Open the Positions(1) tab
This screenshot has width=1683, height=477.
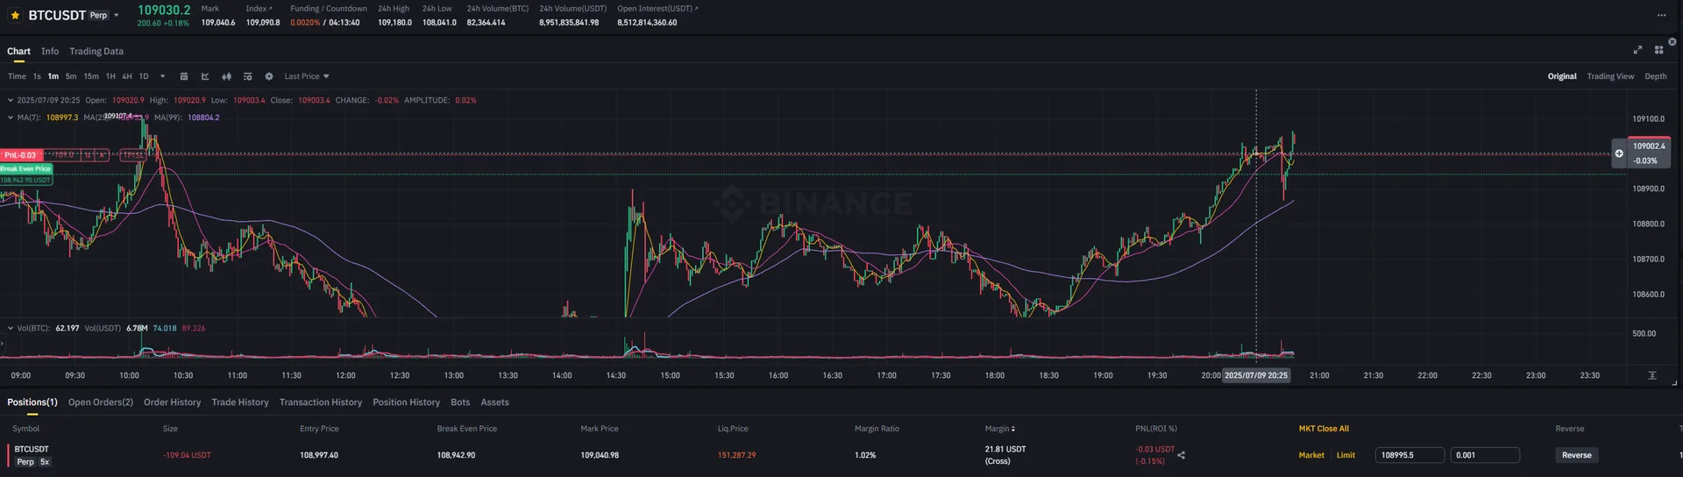click(32, 402)
